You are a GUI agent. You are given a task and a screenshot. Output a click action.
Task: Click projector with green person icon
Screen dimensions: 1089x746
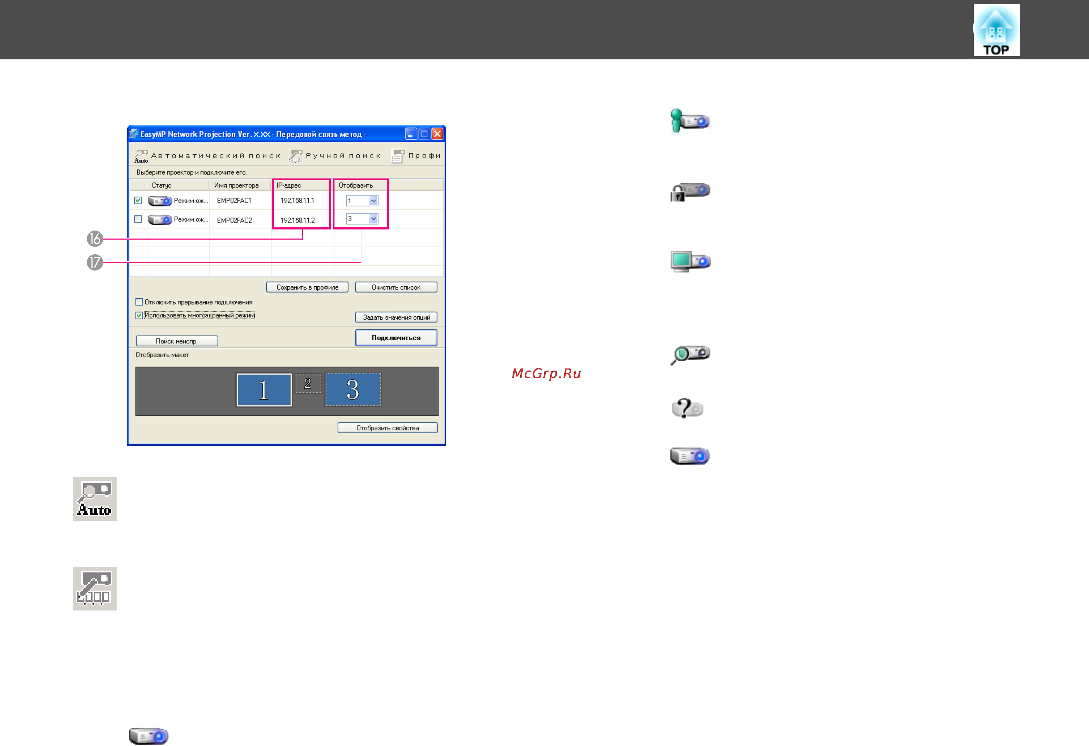tap(690, 121)
